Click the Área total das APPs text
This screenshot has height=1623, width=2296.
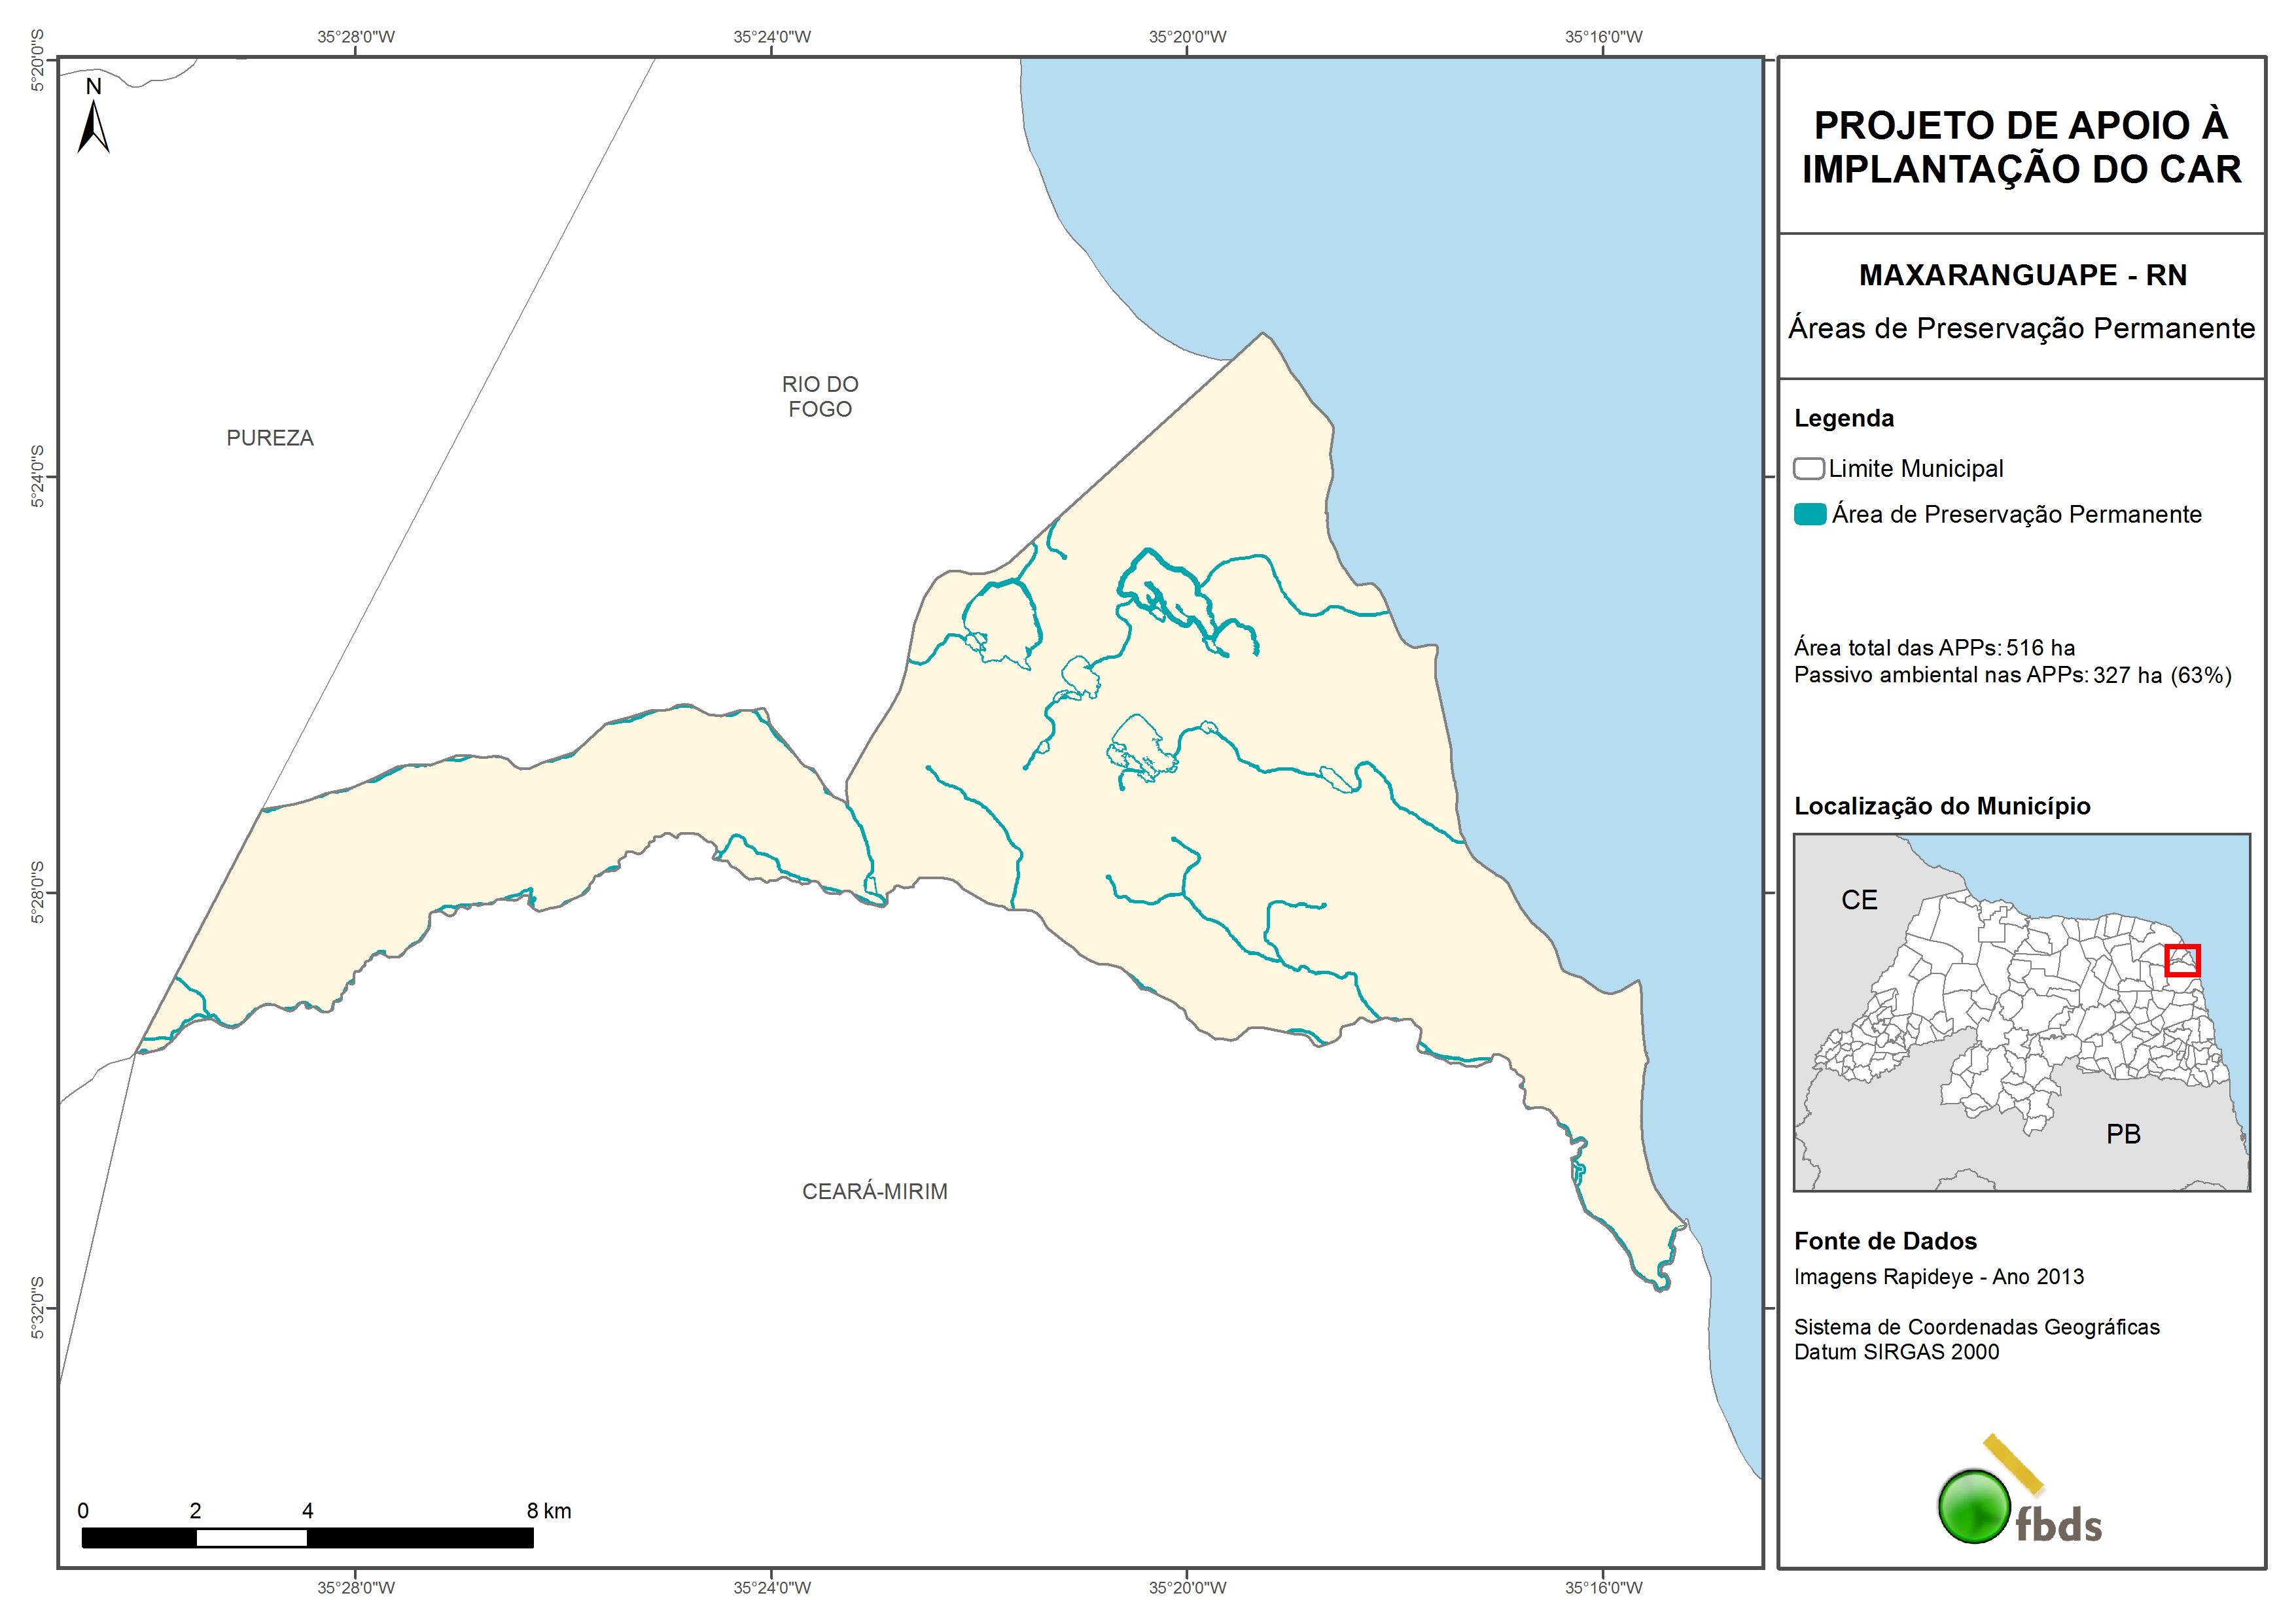(1933, 648)
